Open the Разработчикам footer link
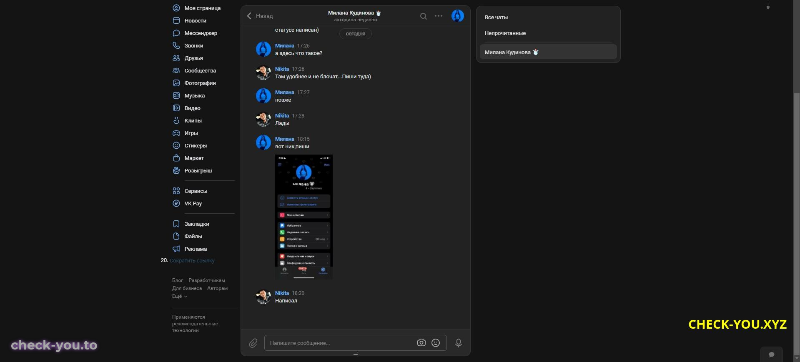The image size is (800, 362). pos(207,280)
